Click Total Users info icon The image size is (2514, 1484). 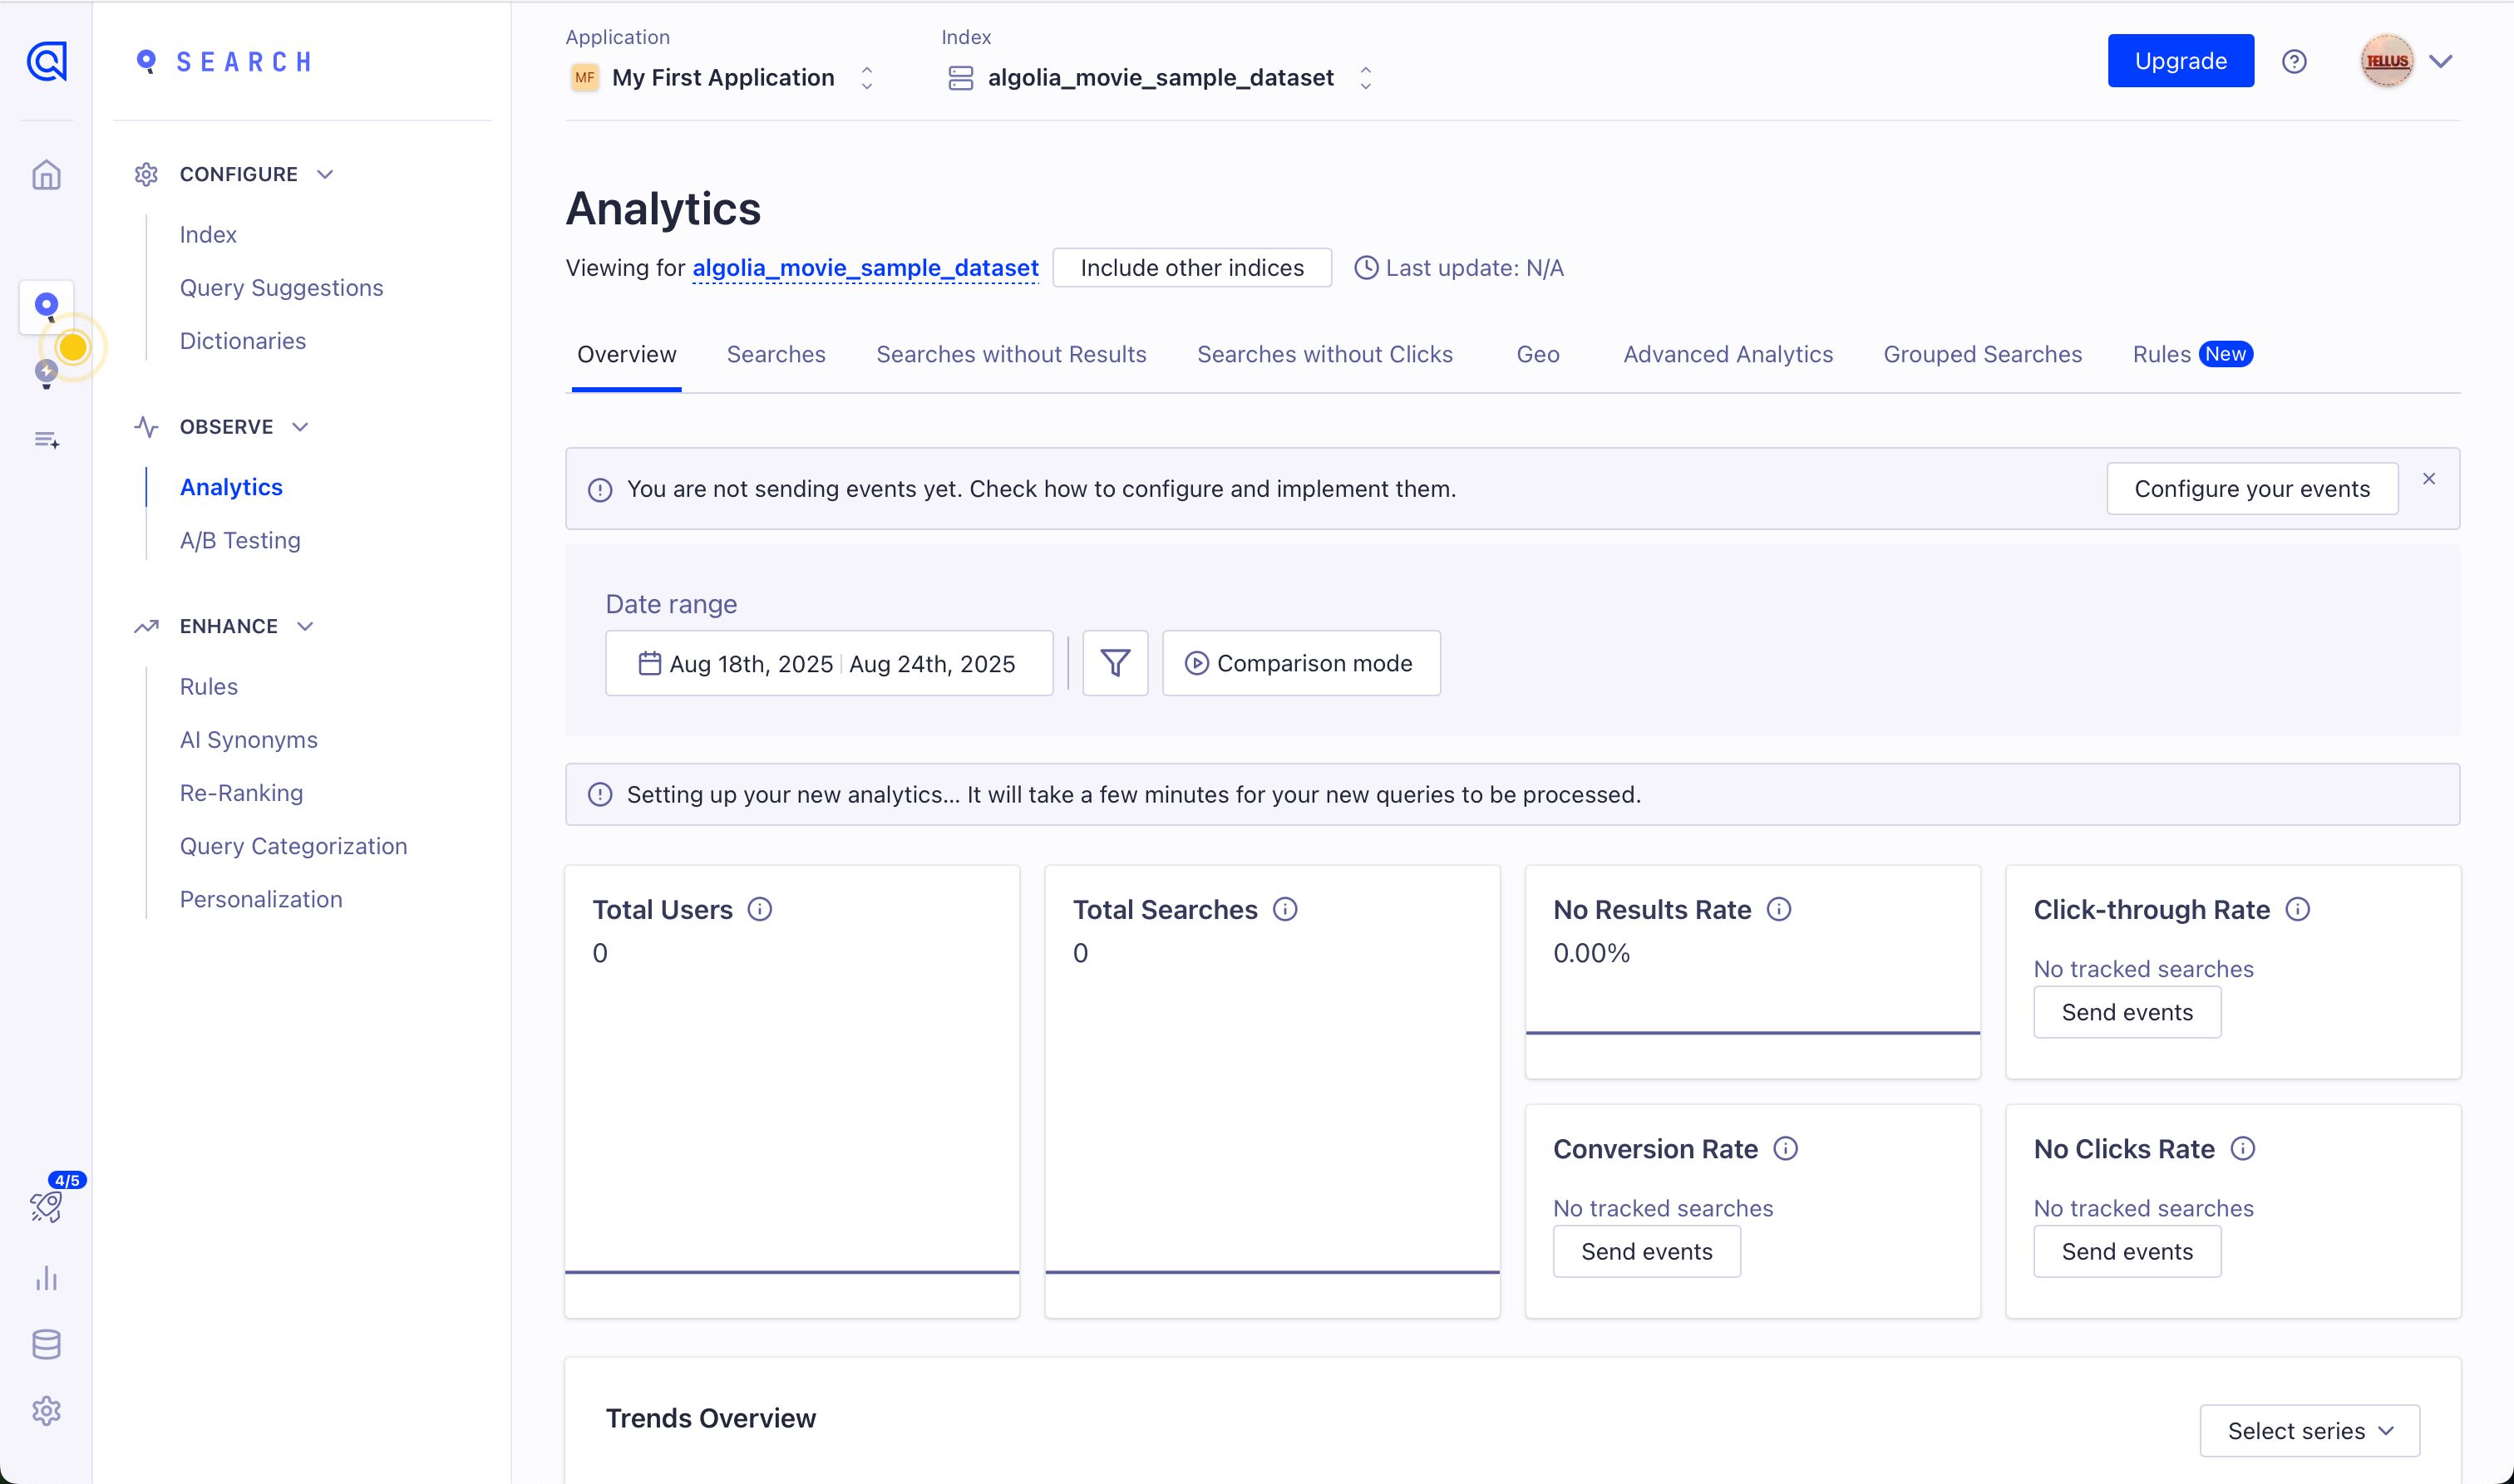[759, 909]
